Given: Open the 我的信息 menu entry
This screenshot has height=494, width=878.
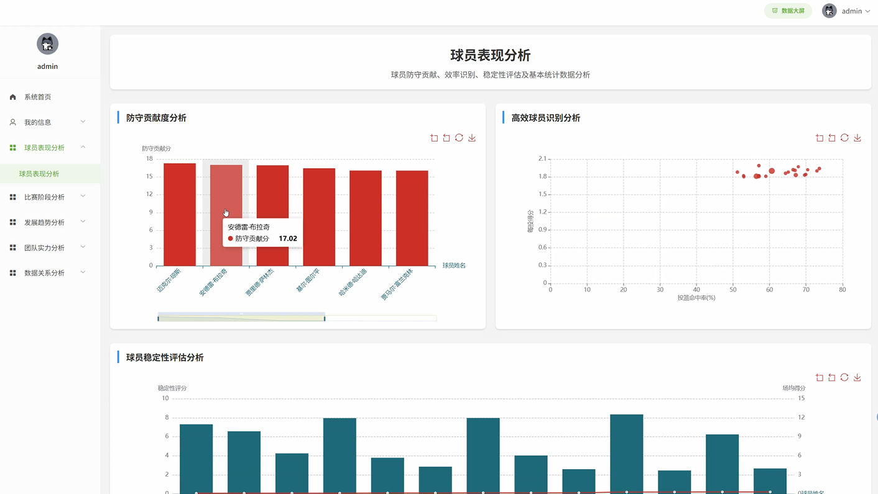Looking at the screenshot, I should click(x=50, y=122).
